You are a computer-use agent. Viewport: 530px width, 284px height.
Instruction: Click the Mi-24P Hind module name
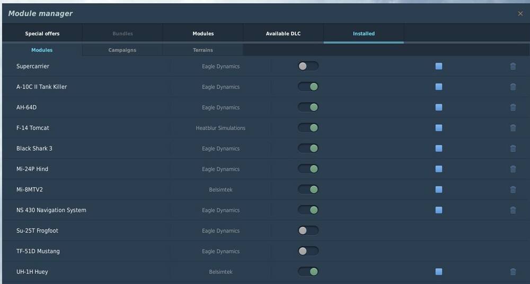point(32,169)
